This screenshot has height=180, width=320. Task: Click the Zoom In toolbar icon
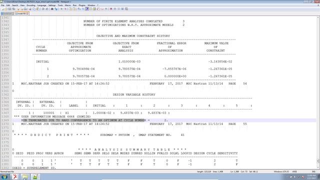[61, 9]
